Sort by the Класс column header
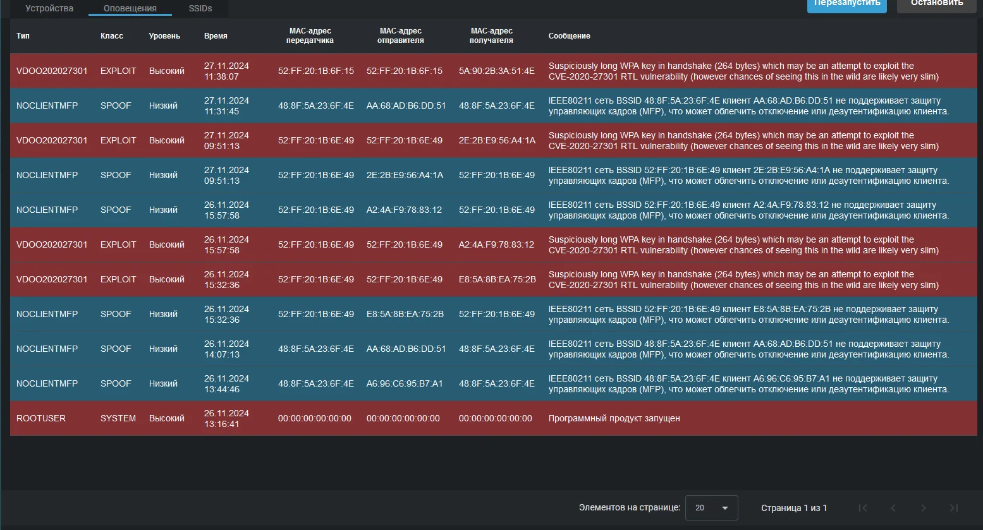Screen dimensions: 983x530 112,36
